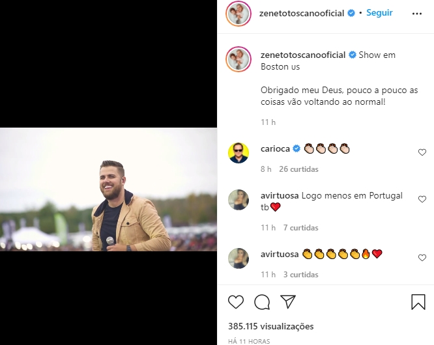Screen dimensions: 434x345
Task: Like the post with the heart icon
Action: [x=236, y=302]
